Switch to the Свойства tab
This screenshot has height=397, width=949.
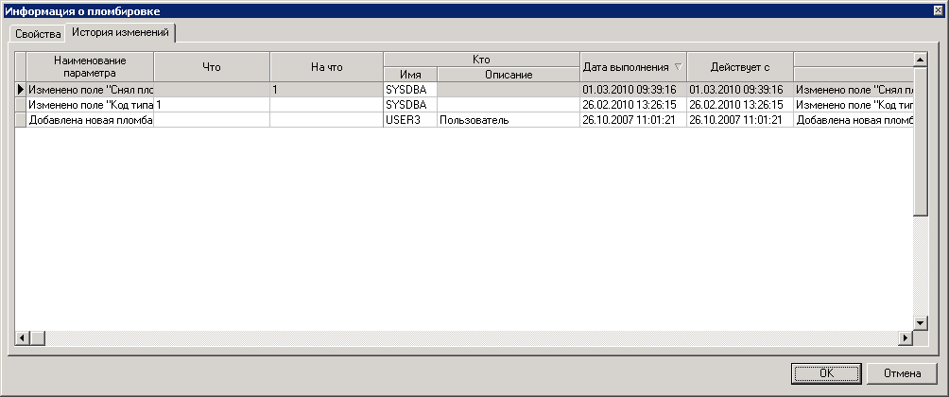pos(37,34)
